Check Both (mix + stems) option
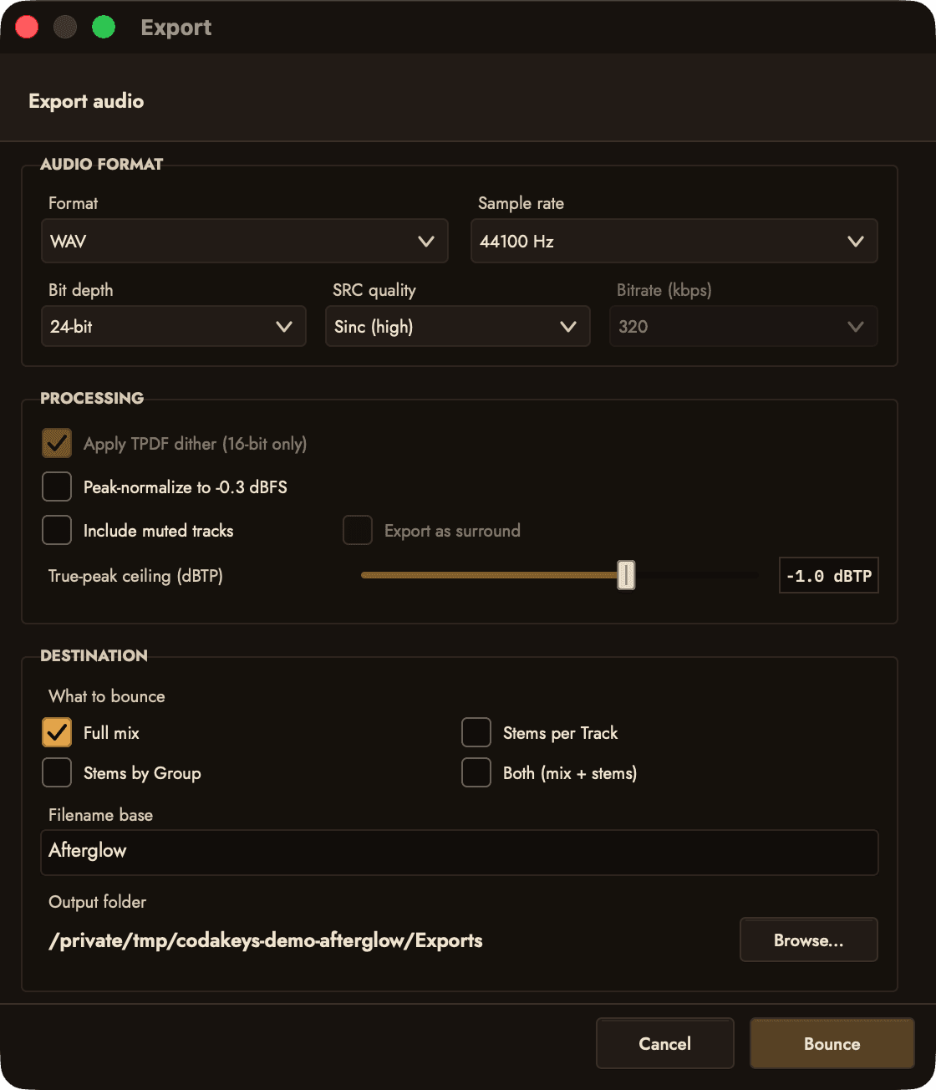The image size is (936, 1090). coord(476,772)
